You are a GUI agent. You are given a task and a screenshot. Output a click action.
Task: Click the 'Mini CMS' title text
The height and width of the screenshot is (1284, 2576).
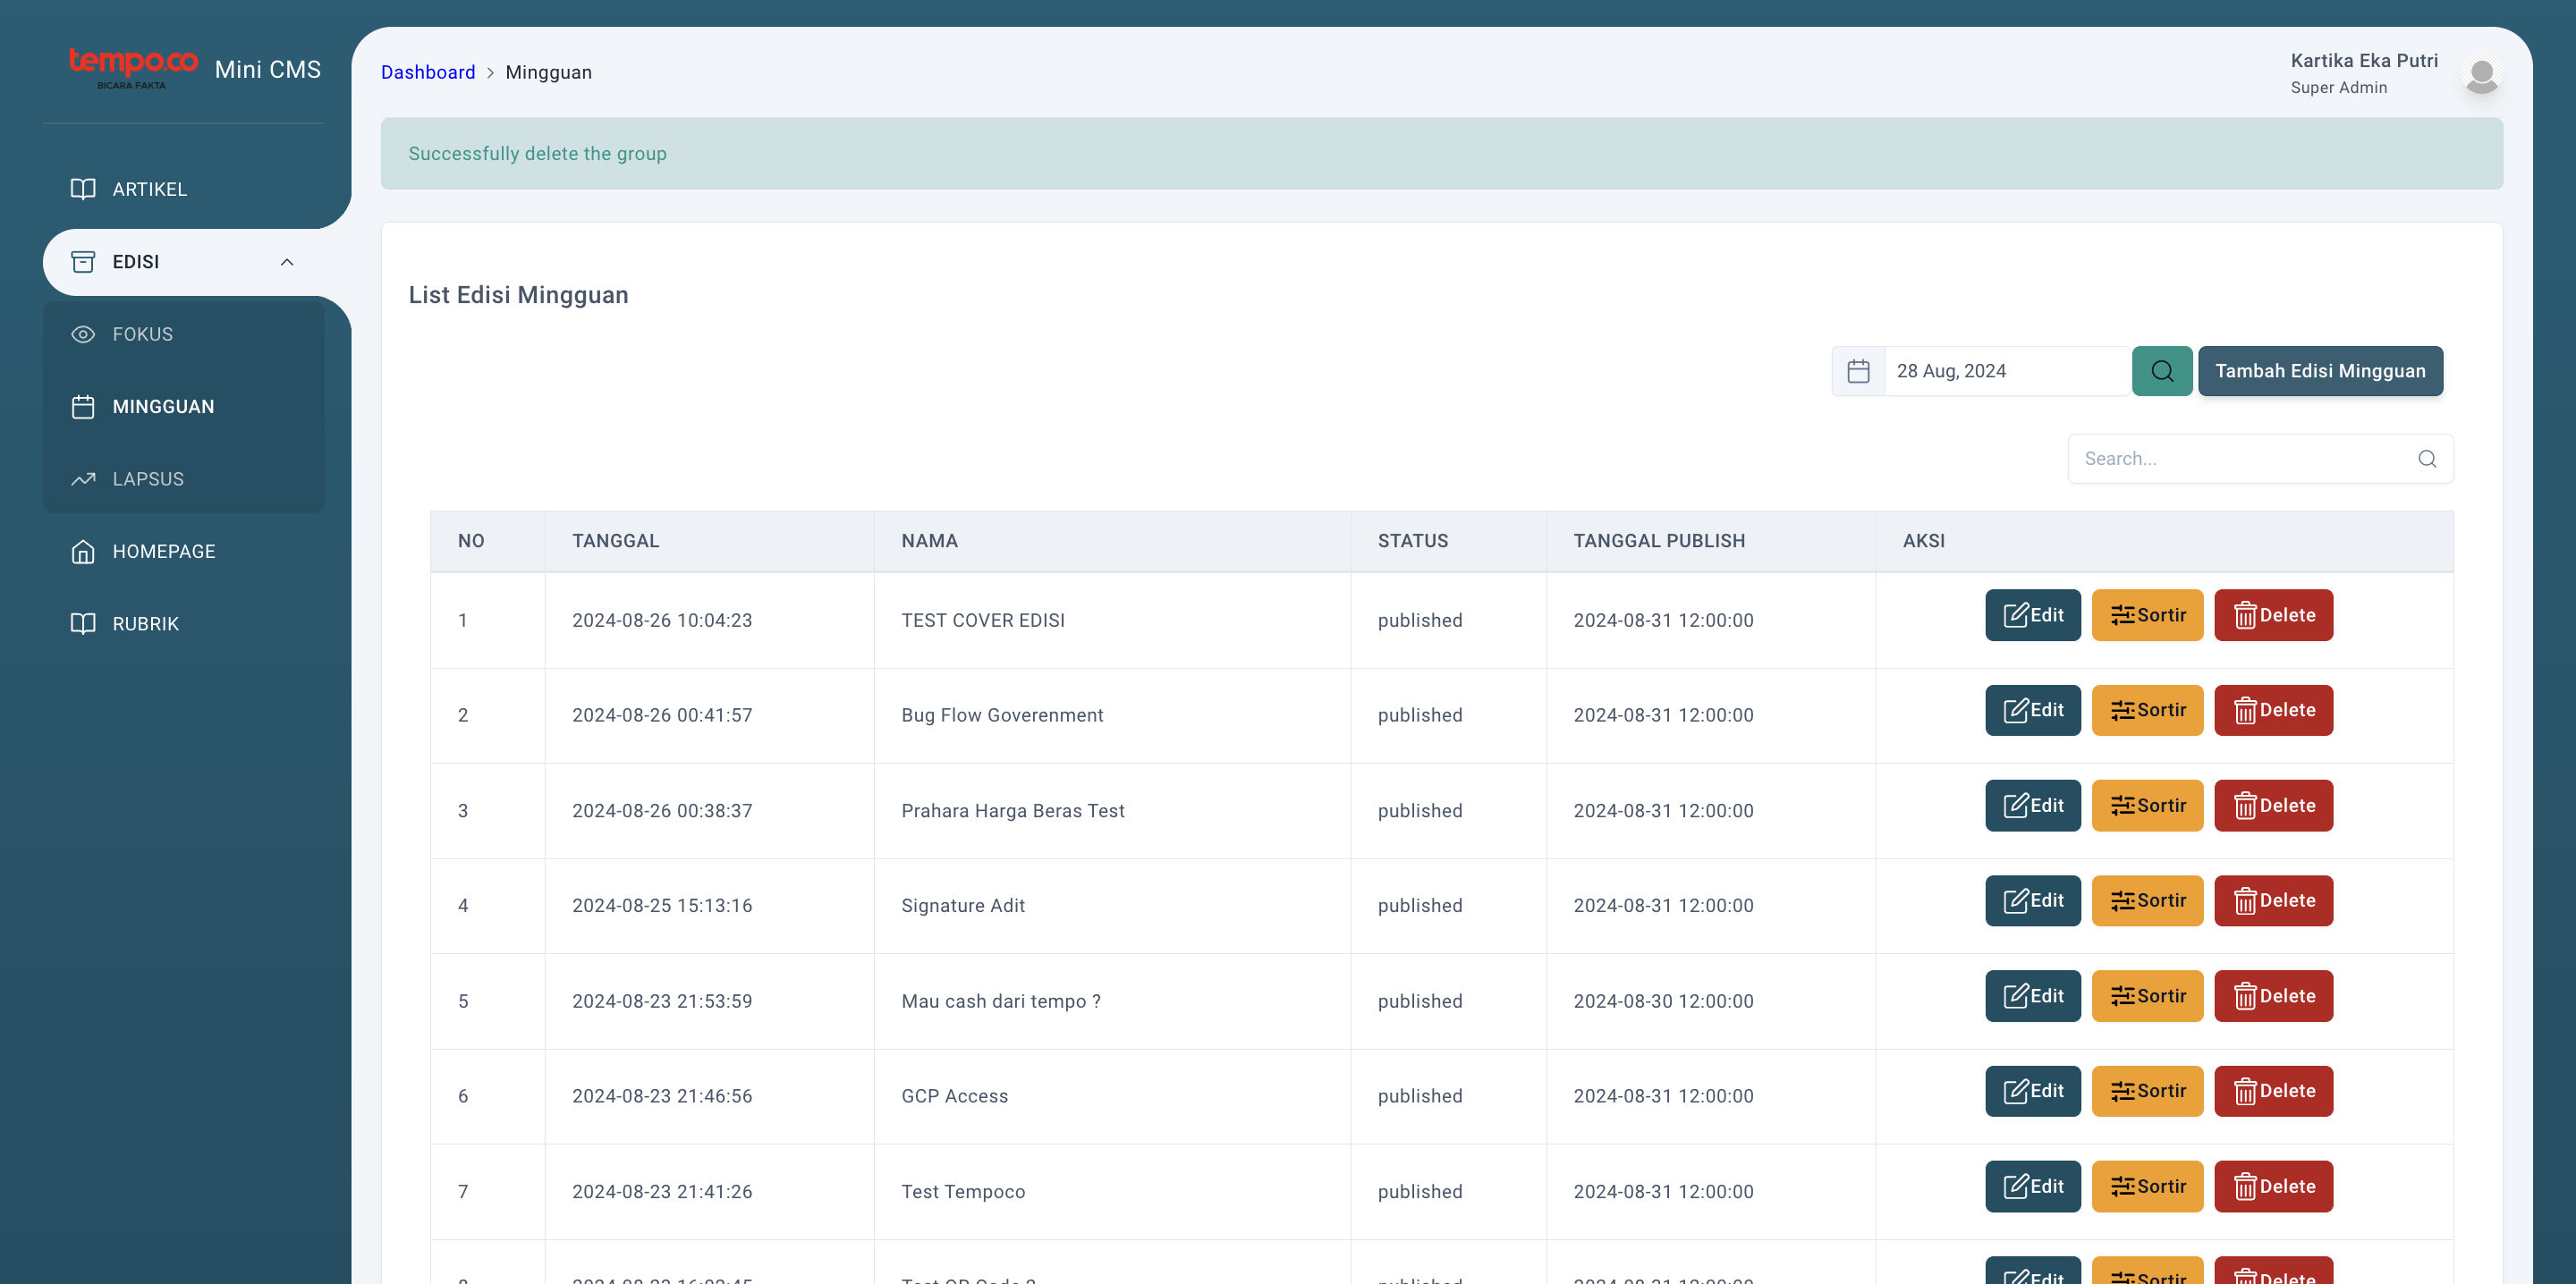[268, 69]
